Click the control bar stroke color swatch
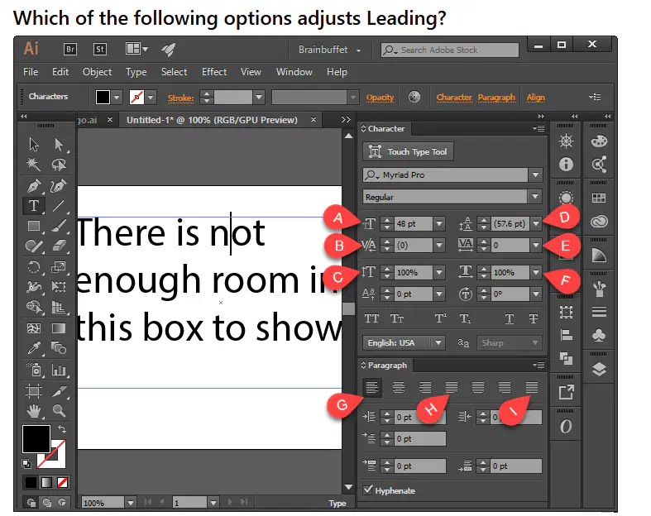Viewport: 651px width, 516px height. [137, 97]
